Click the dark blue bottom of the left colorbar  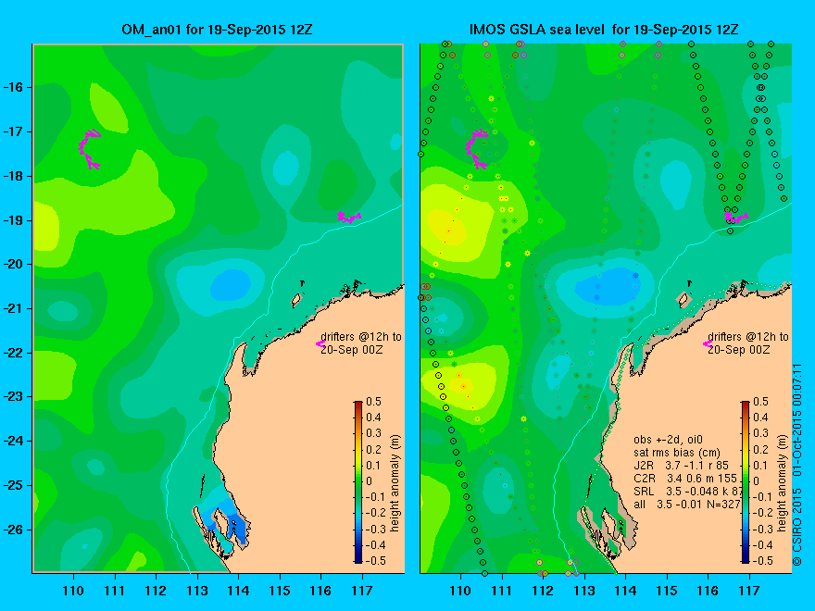click(358, 558)
